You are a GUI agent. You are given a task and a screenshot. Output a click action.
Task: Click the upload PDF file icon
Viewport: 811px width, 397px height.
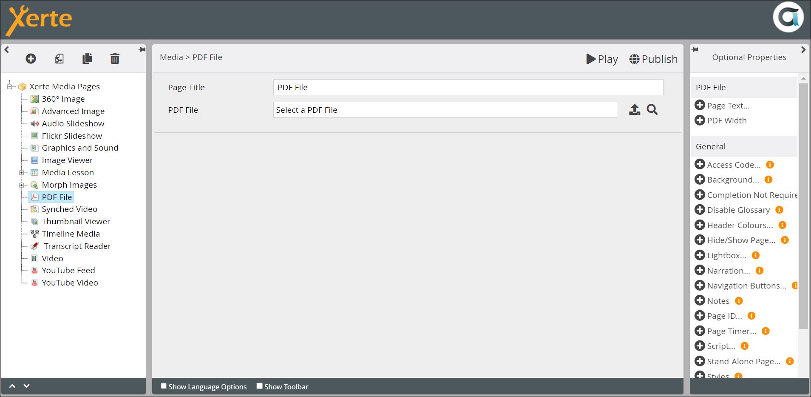click(x=634, y=110)
